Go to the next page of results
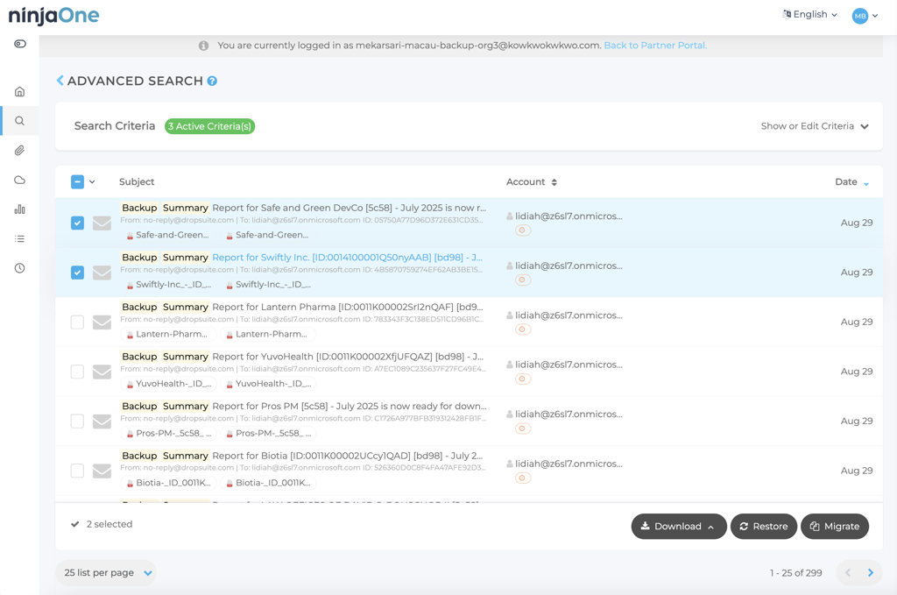897x595 pixels. point(870,573)
